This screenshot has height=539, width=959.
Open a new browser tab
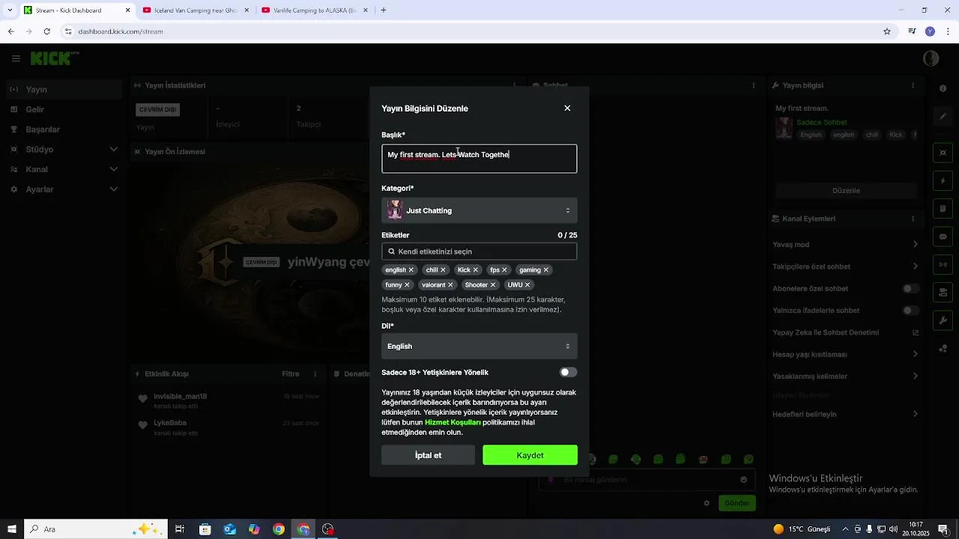[384, 10]
